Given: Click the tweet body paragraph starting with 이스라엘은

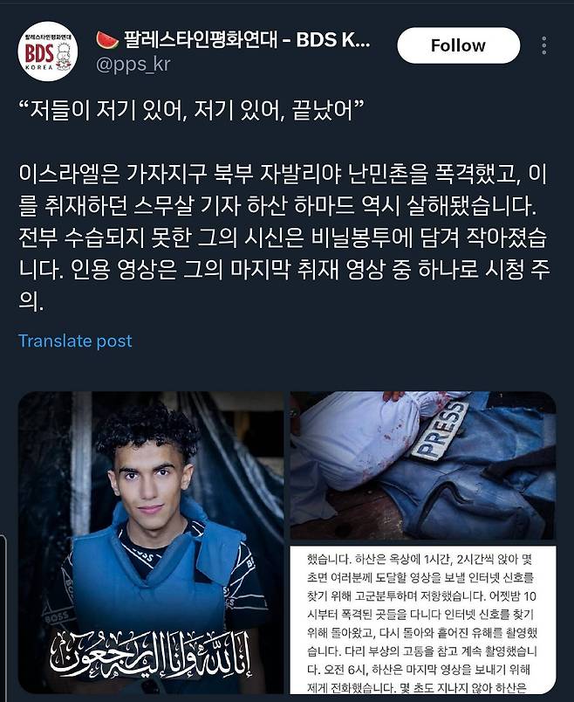Looking at the screenshot, I should point(284,238).
